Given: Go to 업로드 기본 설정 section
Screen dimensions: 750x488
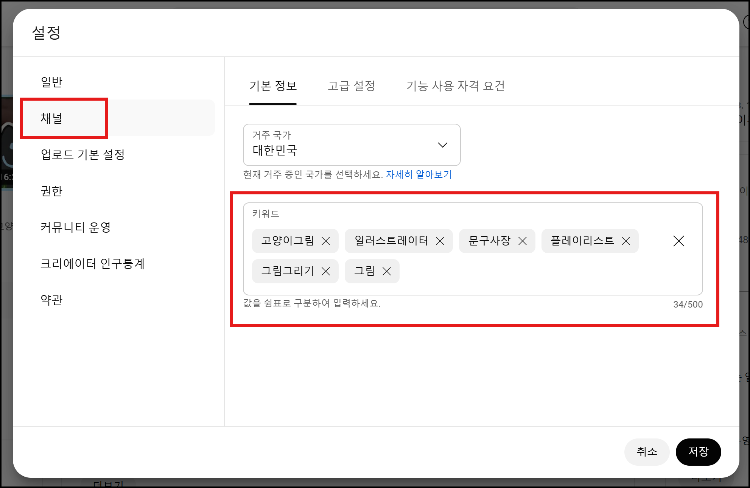Looking at the screenshot, I should click(82, 154).
